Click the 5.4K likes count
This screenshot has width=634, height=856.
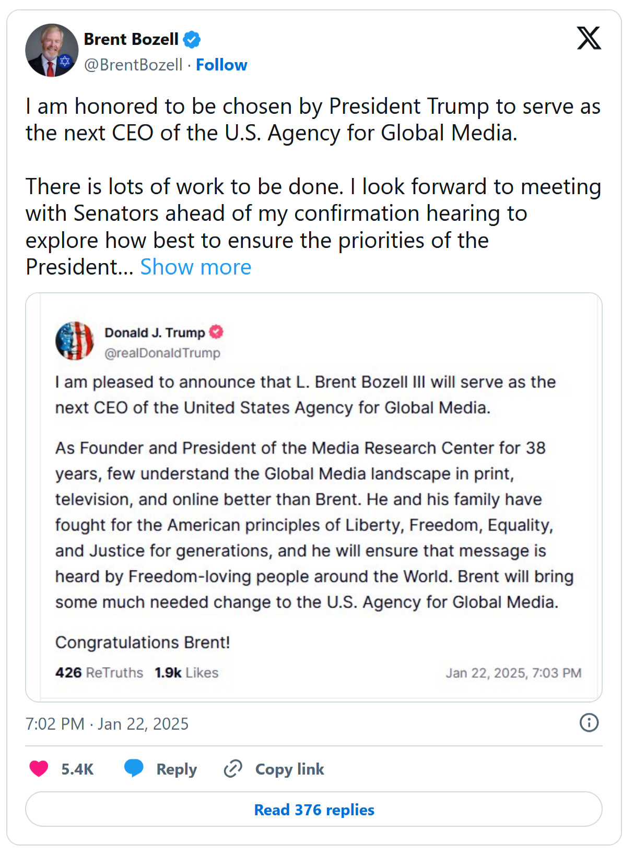[77, 769]
